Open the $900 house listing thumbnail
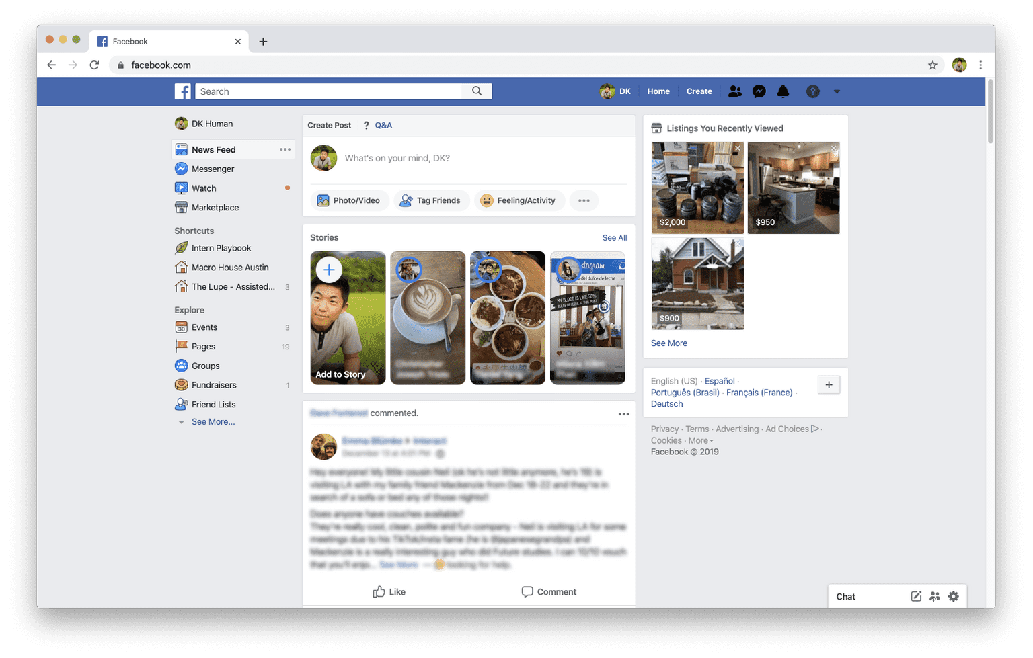1033x658 pixels. [x=697, y=284]
